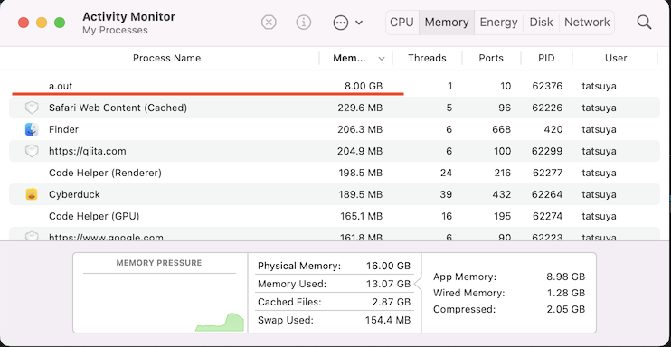
Task: Click the 668 ports value for Finder
Action: pos(502,129)
